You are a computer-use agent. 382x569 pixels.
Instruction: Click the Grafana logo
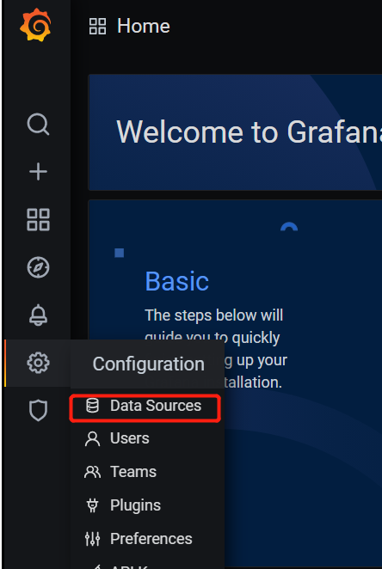[x=35, y=26]
